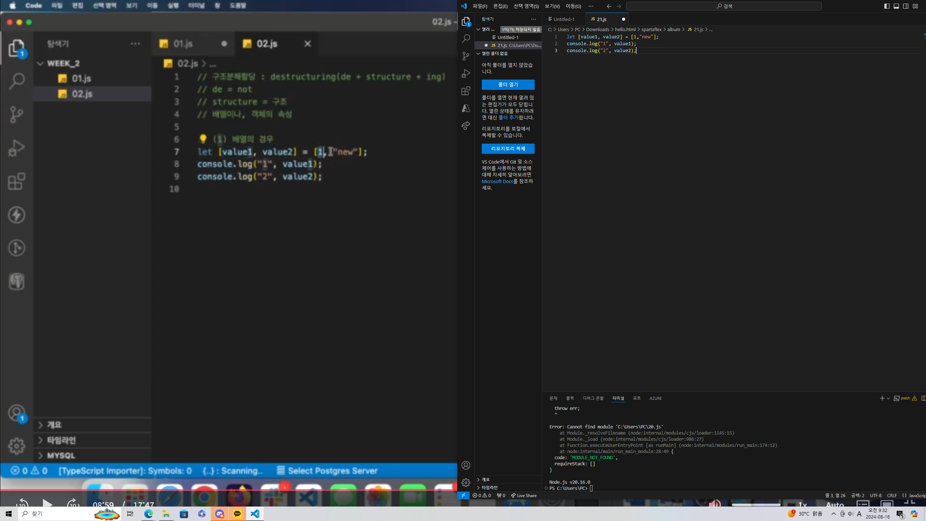This screenshot has width=926, height=521.
Task: Click Live Share in the status bar
Action: [x=524, y=495]
